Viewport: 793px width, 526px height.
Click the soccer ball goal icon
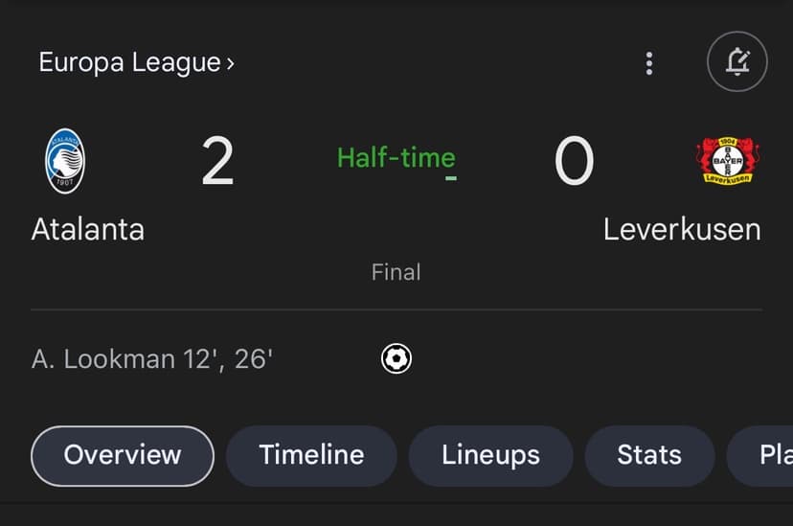coord(396,359)
